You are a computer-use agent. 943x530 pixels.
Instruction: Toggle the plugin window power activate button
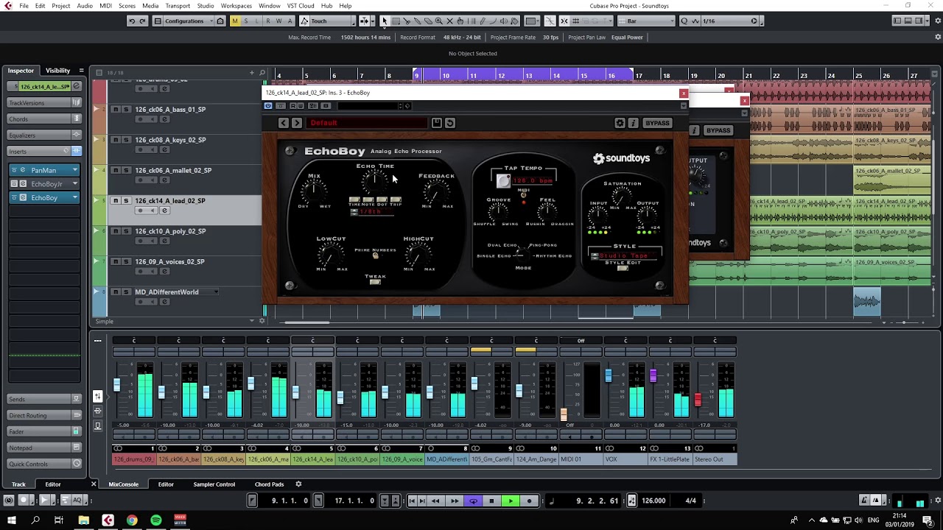click(x=268, y=106)
